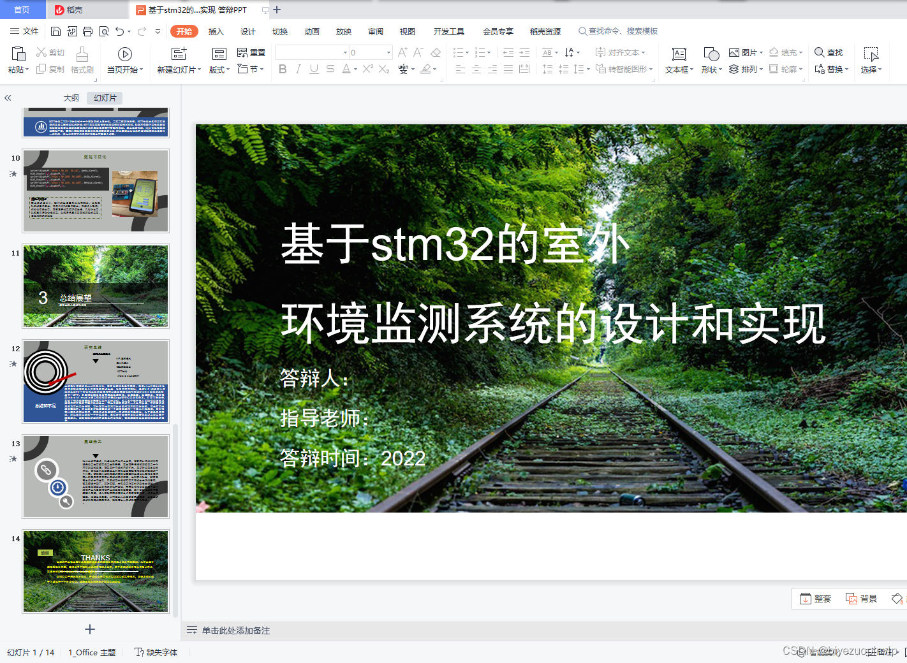Toggle Subscript X₂ formatting
This screenshot has height=663, width=907.
click(384, 69)
